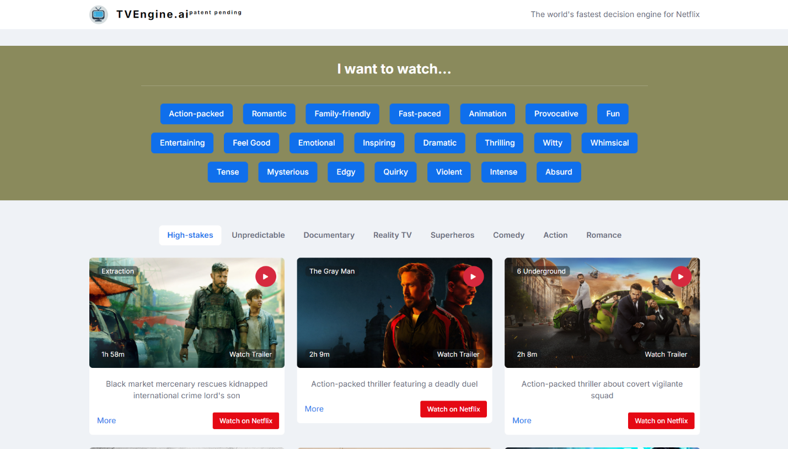
Task: Choose the Edgy mood button
Action: tap(346, 172)
